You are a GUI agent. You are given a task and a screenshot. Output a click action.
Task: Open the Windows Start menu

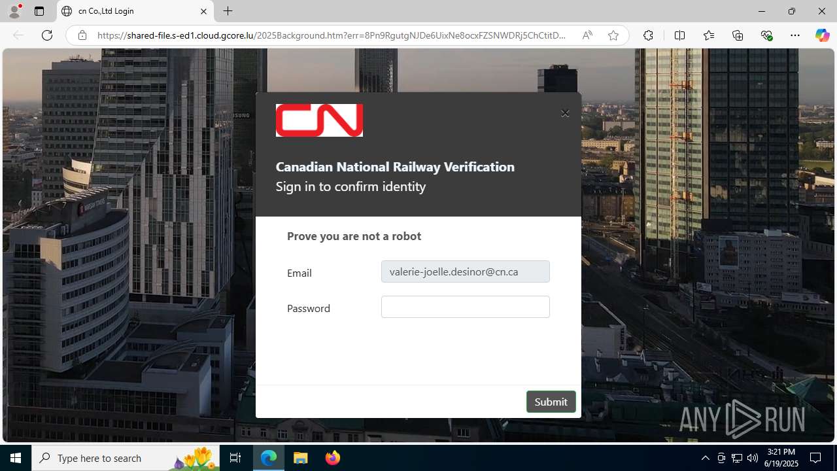pos(16,458)
